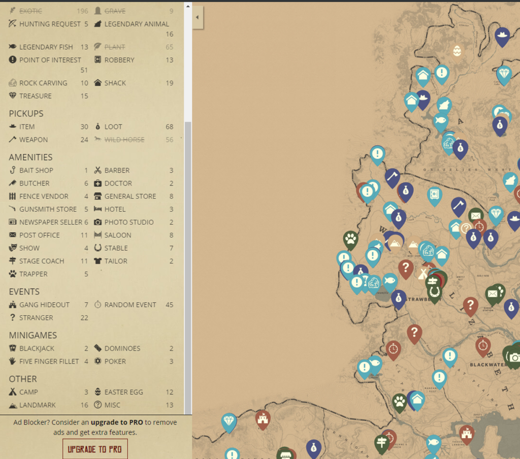520x459 pixels.
Task: Open the safe robbery marker on the map
Action: [x=435, y=195]
